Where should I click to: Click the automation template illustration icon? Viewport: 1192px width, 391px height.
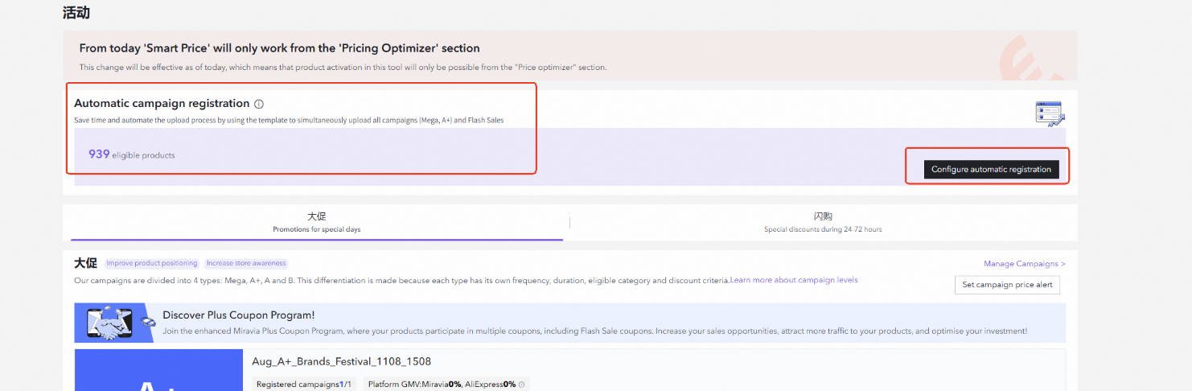(1049, 114)
